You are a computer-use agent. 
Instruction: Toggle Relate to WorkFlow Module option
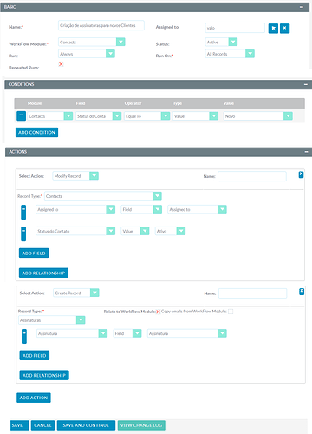click(158, 312)
